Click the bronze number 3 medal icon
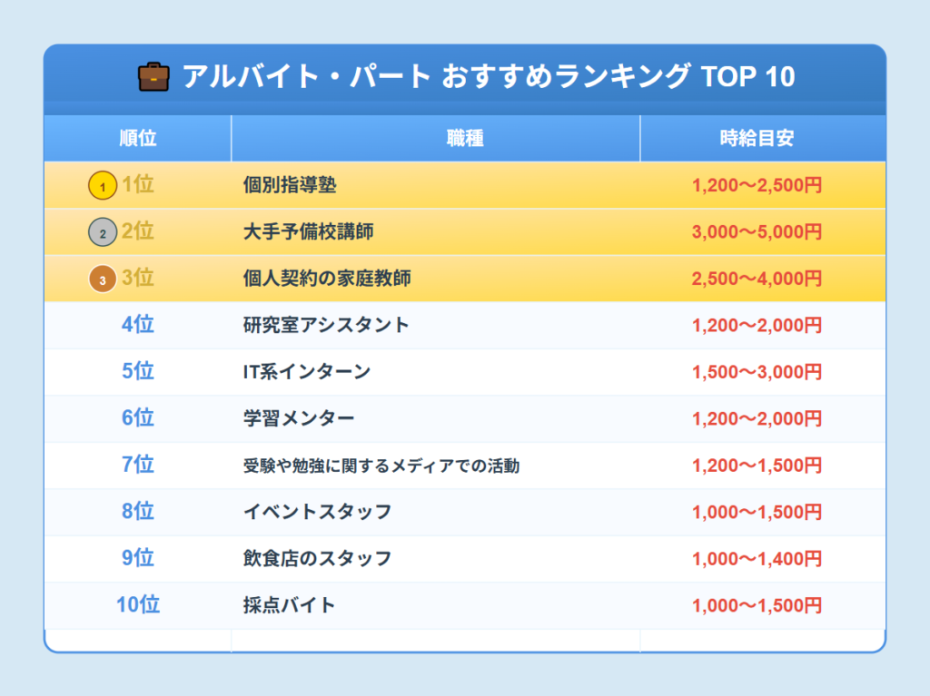The height and width of the screenshot is (696, 930). point(103,279)
